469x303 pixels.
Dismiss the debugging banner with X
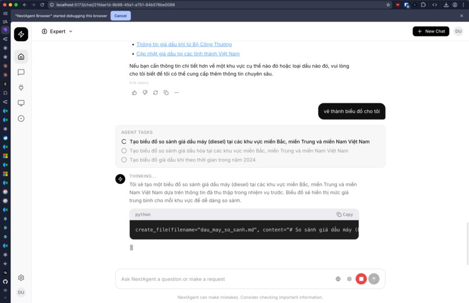tap(461, 16)
